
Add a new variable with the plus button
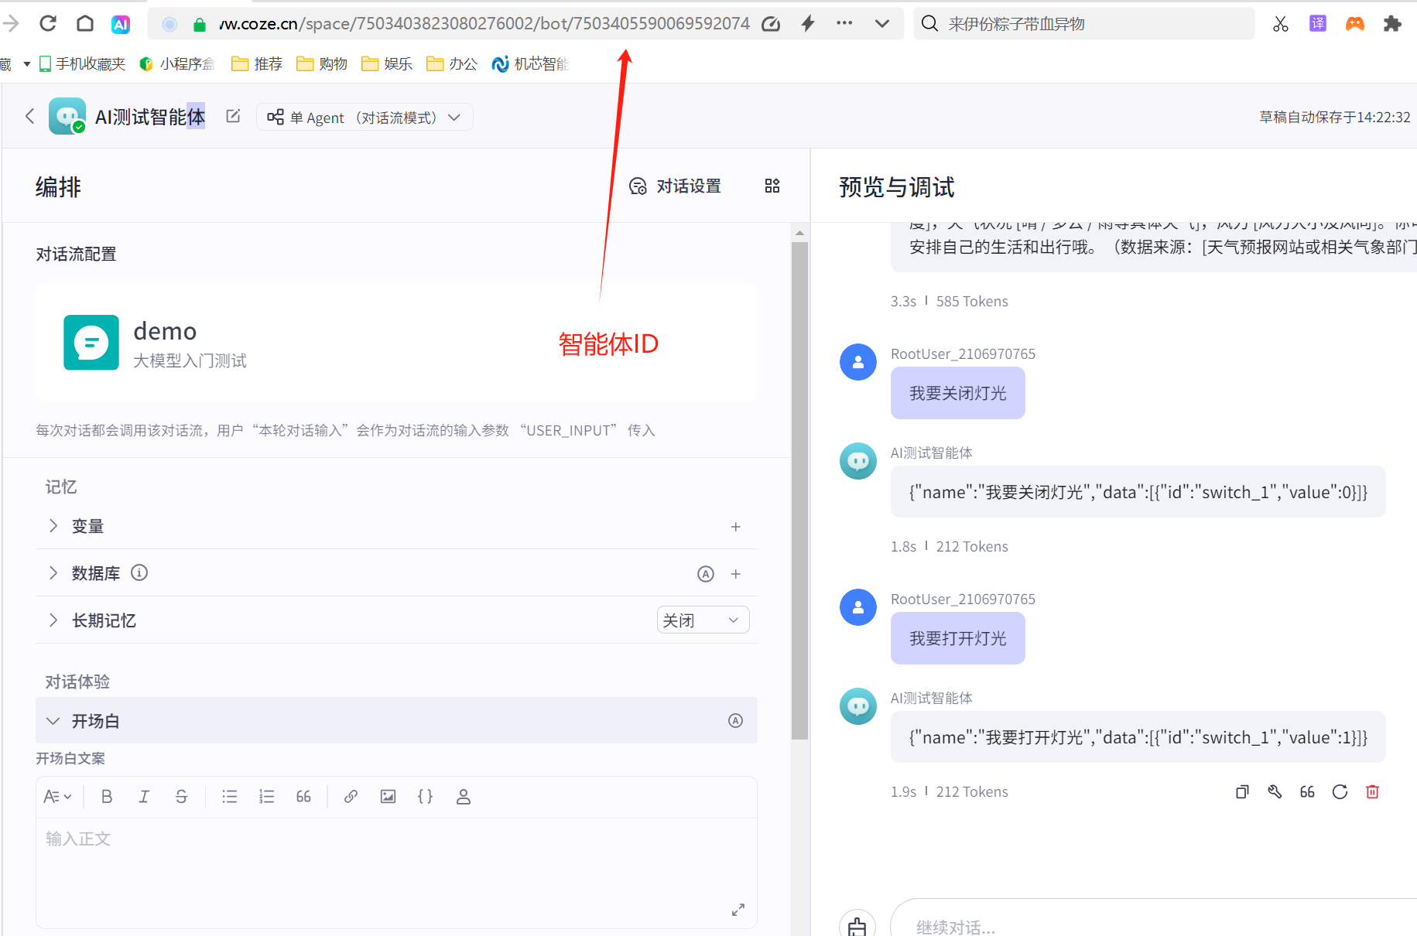click(x=735, y=526)
